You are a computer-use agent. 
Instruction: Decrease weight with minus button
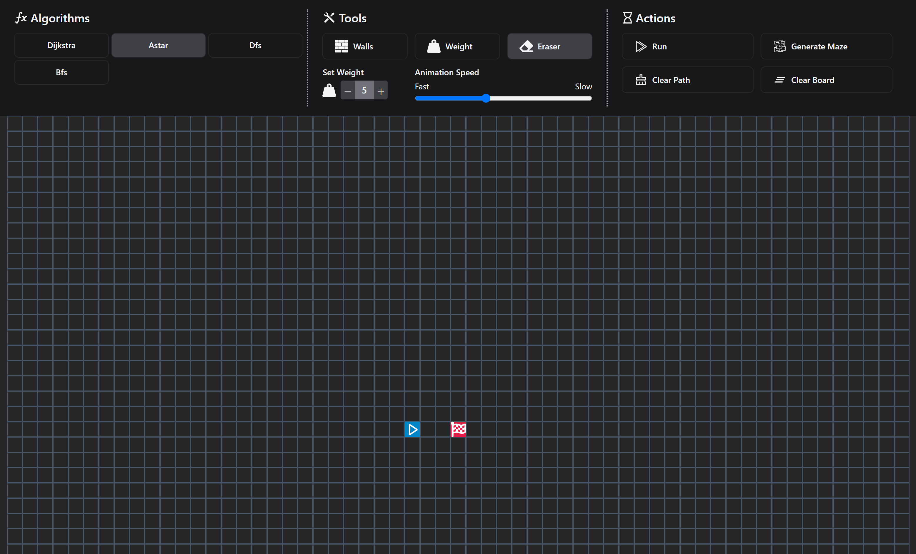[348, 91]
